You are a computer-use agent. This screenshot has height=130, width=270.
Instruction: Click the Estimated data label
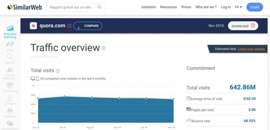click(226, 49)
